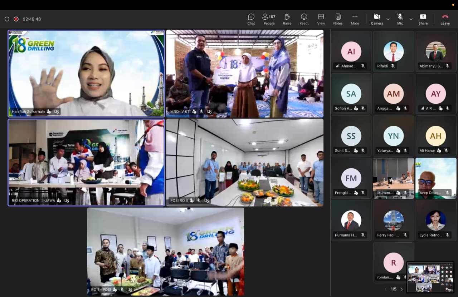Image resolution: width=458 pixels, height=297 pixels.
Task: Click the people icon next to Sofian A
Action: (355, 108)
